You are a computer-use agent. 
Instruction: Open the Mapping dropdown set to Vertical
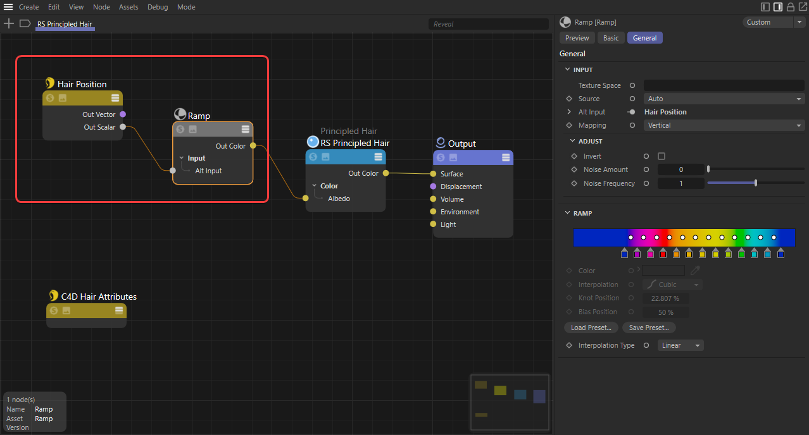click(x=724, y=125)
